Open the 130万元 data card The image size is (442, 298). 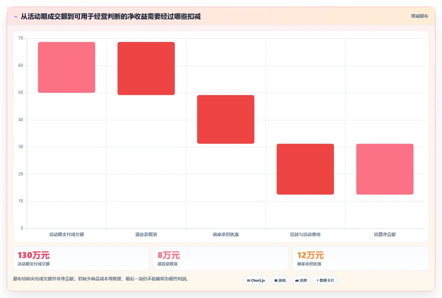81,258
